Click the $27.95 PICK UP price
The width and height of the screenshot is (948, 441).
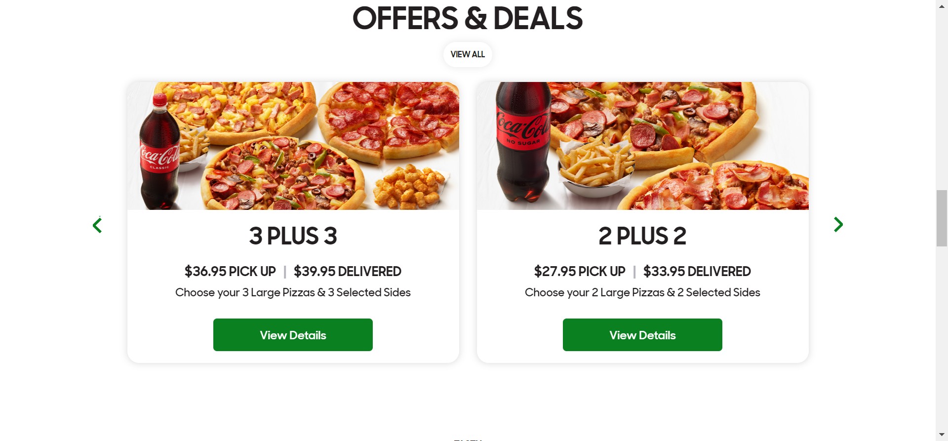point(580,272)
